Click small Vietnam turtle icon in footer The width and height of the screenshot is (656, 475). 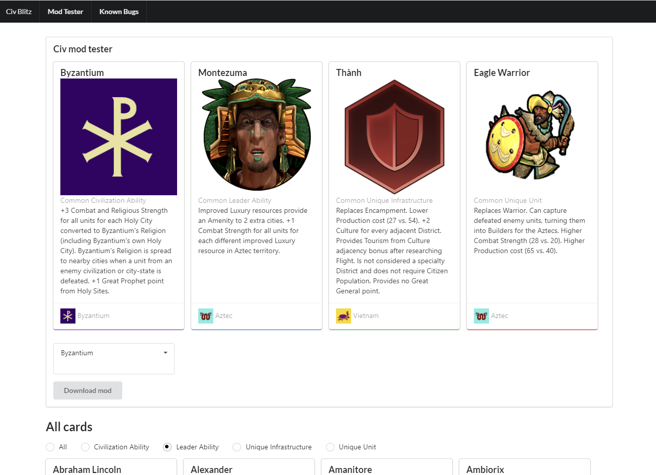344,316
